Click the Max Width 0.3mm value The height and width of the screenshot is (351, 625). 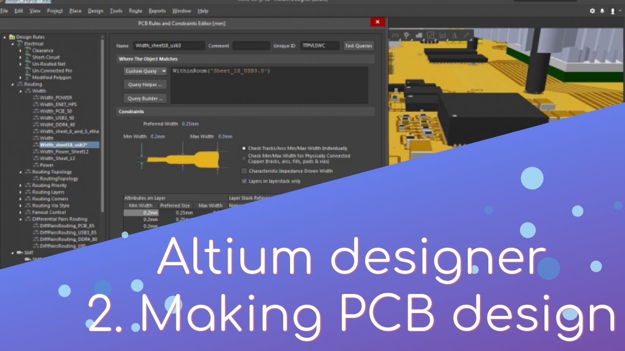pyautogui.click(x=225, y=137)
